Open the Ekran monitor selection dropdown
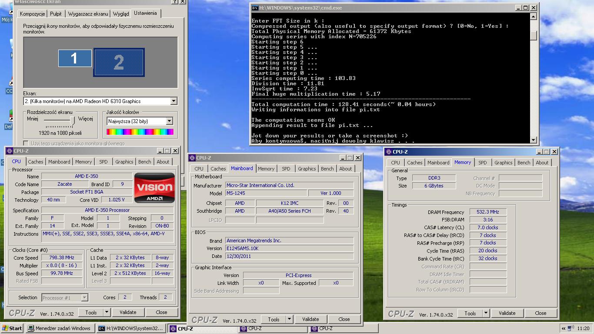Image resolution: width=594 pixels, height=334 pixels. 174,101
